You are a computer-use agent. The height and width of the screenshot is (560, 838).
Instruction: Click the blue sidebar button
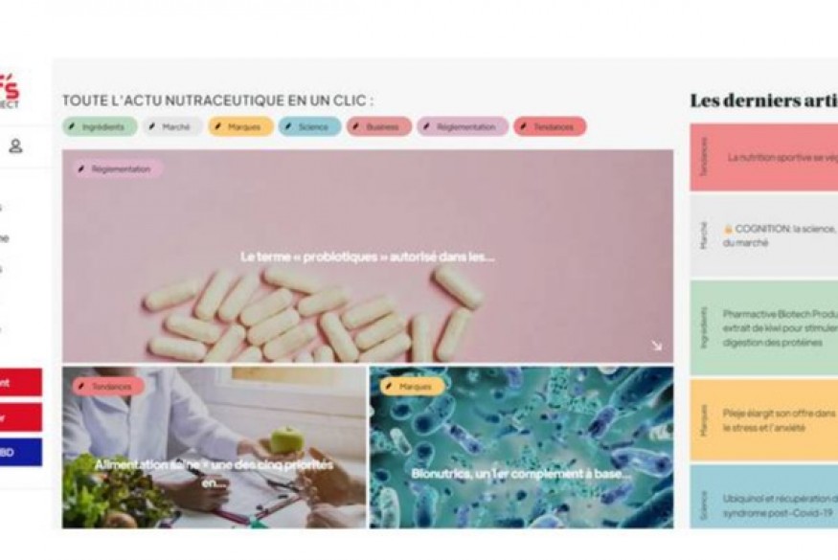[x=20, y=452]
